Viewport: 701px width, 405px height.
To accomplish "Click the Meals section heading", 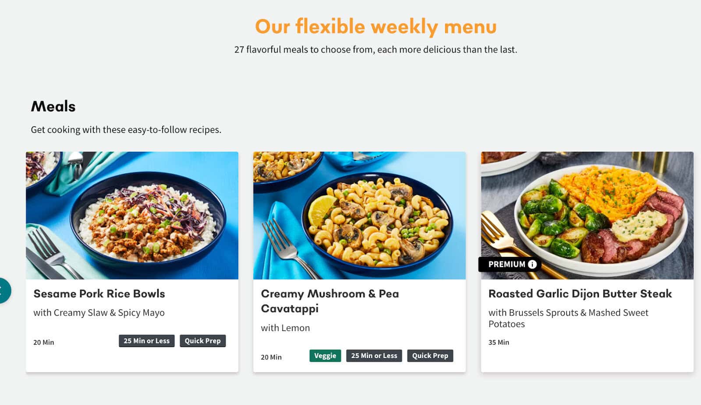I will (53, 107).
